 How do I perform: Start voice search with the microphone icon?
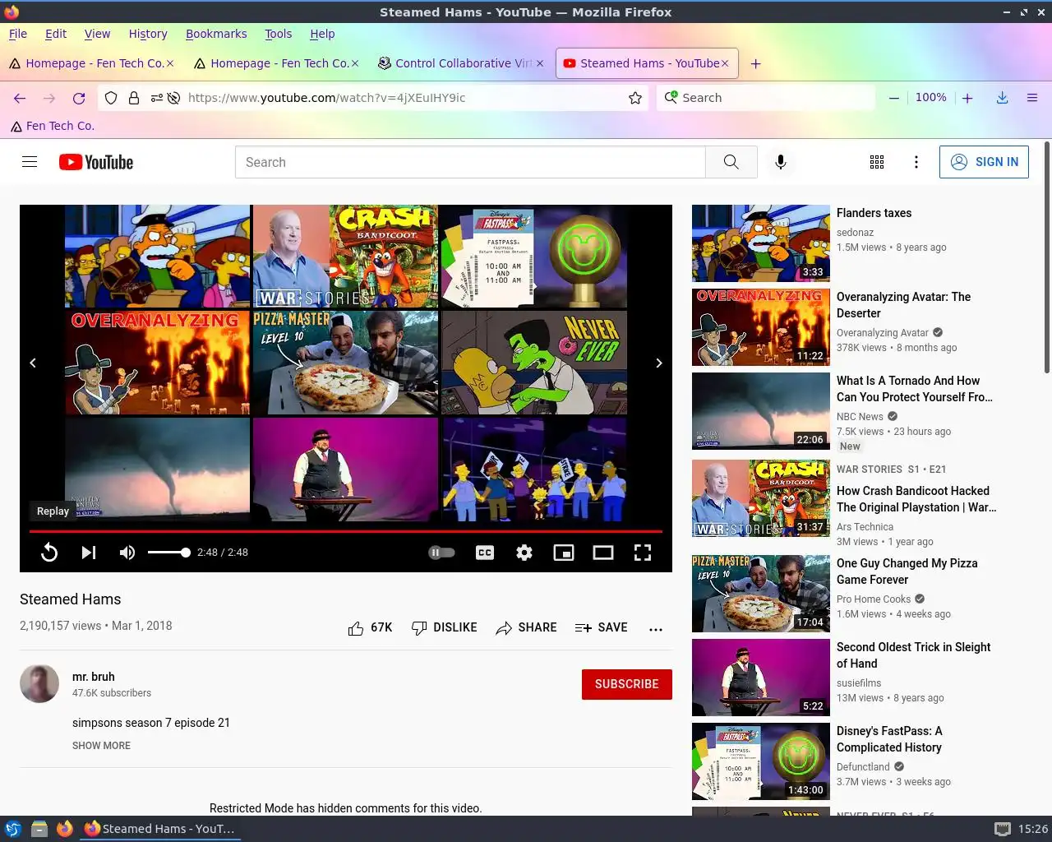point(781,162)
